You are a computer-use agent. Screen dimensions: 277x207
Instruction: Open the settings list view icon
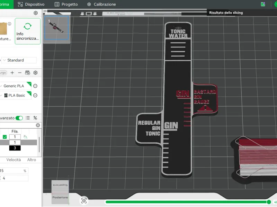click(28, 118)
